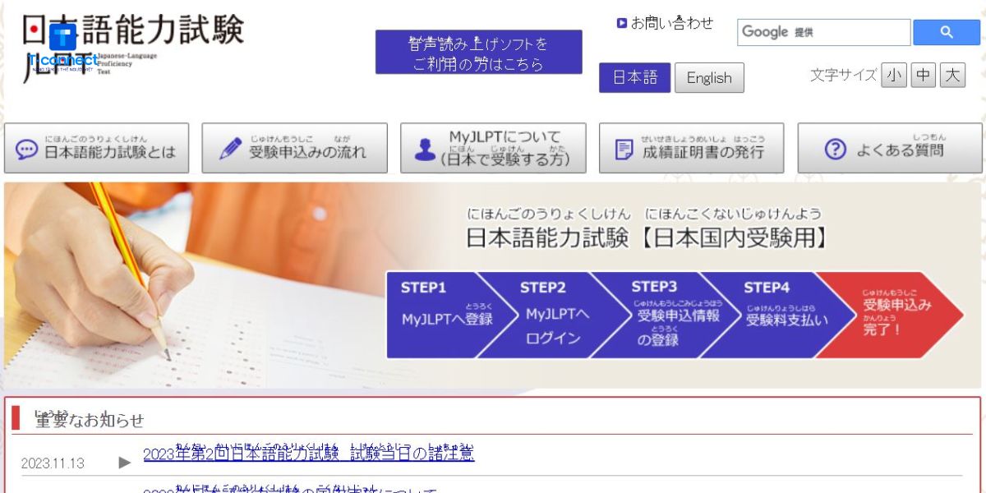This screenshot has width=986, height=493.
Task: Click the 重要なお知らせ heading
Action: [89, 419]
